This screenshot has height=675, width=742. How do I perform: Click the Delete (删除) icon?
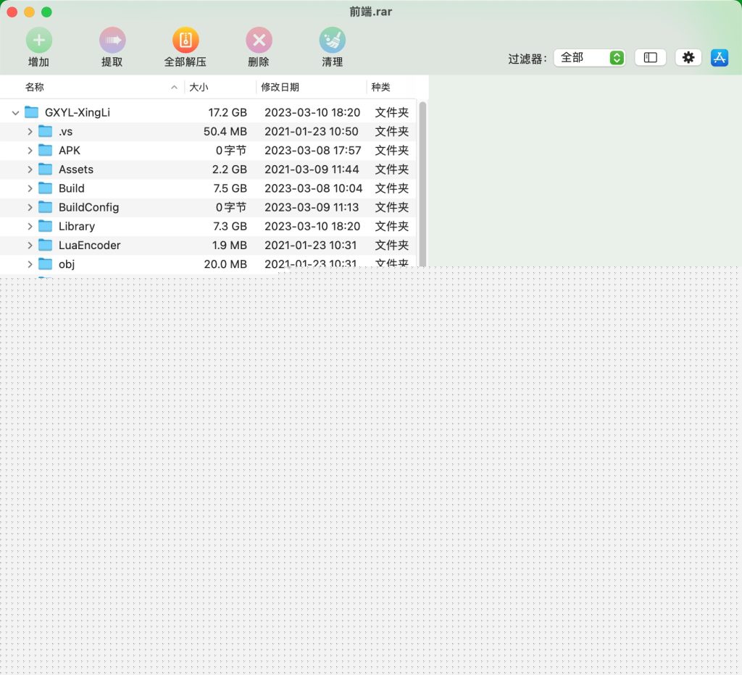259,41
